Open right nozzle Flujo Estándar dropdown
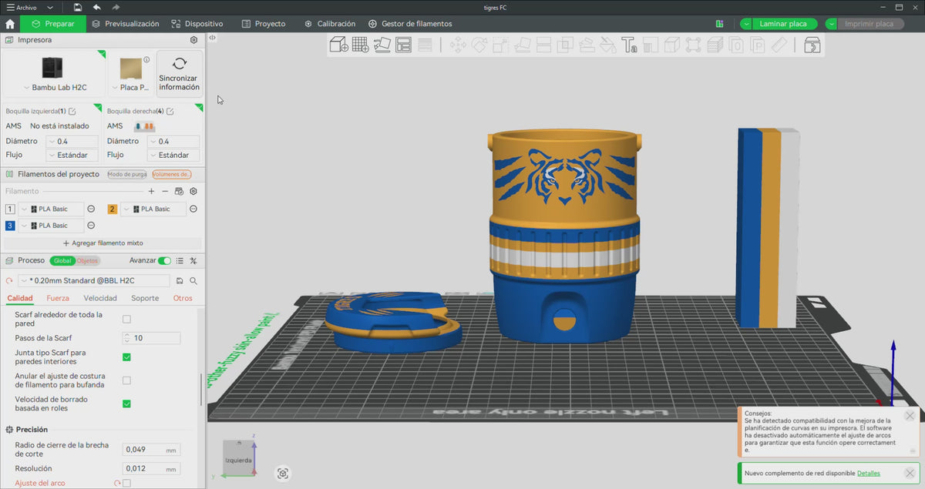 tap(173, 155)
